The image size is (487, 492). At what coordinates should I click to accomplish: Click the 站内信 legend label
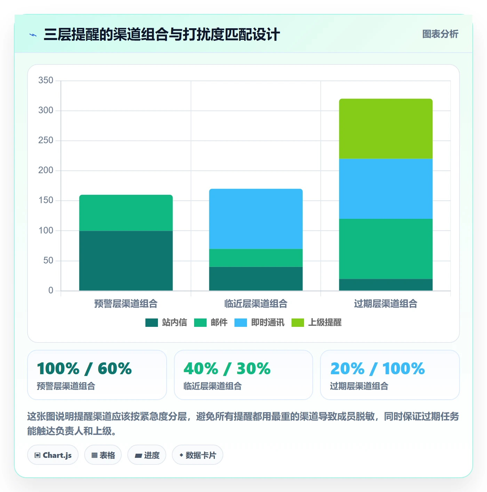(174, 323)
